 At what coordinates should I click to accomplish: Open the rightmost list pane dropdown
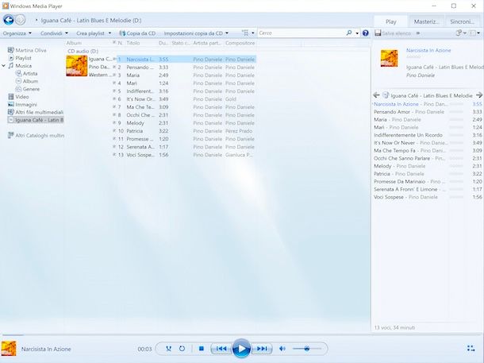click(474, 33)
